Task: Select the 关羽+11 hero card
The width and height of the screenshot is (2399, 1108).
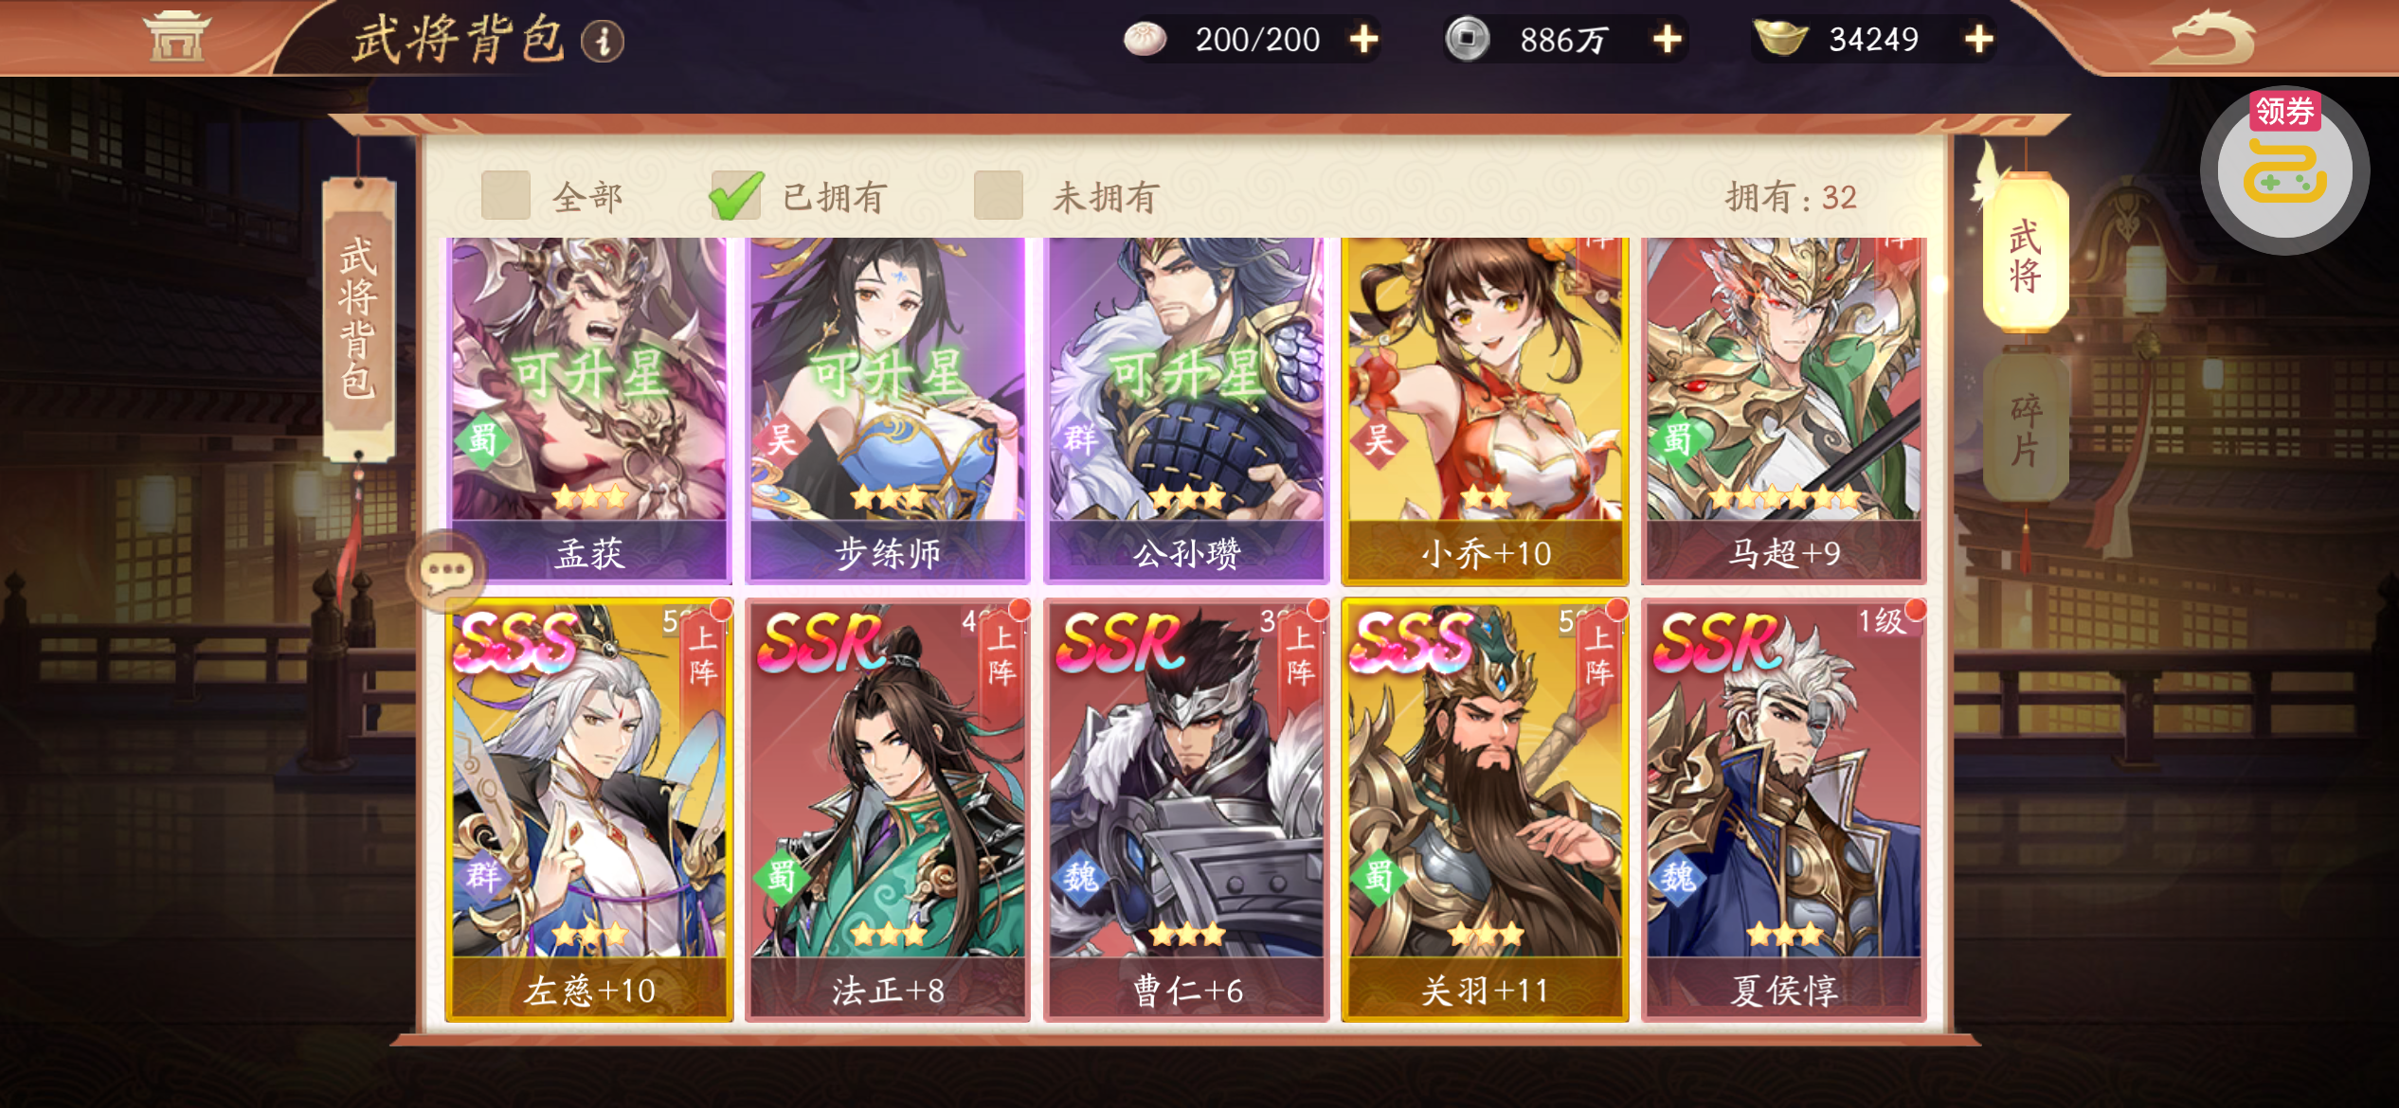Action: [1485, 810]
